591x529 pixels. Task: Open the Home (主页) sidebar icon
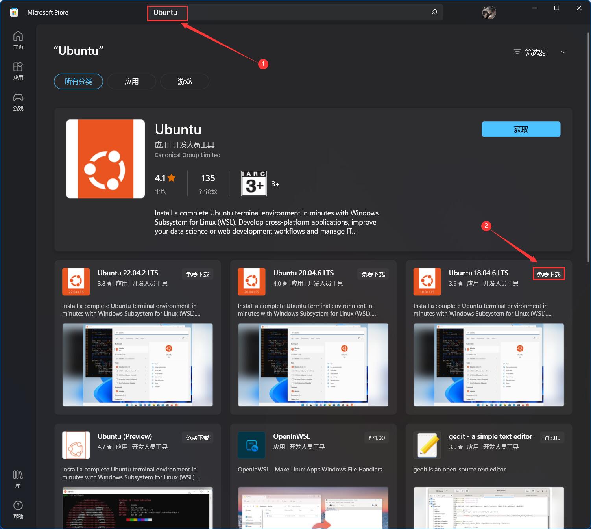click(18, 40)
